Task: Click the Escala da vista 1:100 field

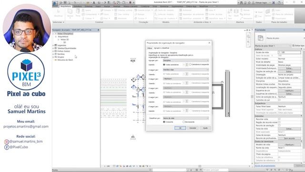Action: (x=289, y=52)
